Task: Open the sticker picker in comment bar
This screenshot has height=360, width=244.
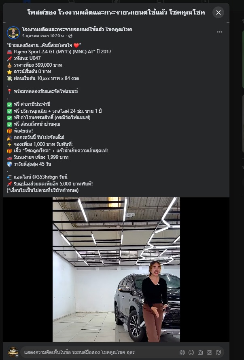Action: tap(219, 352)
